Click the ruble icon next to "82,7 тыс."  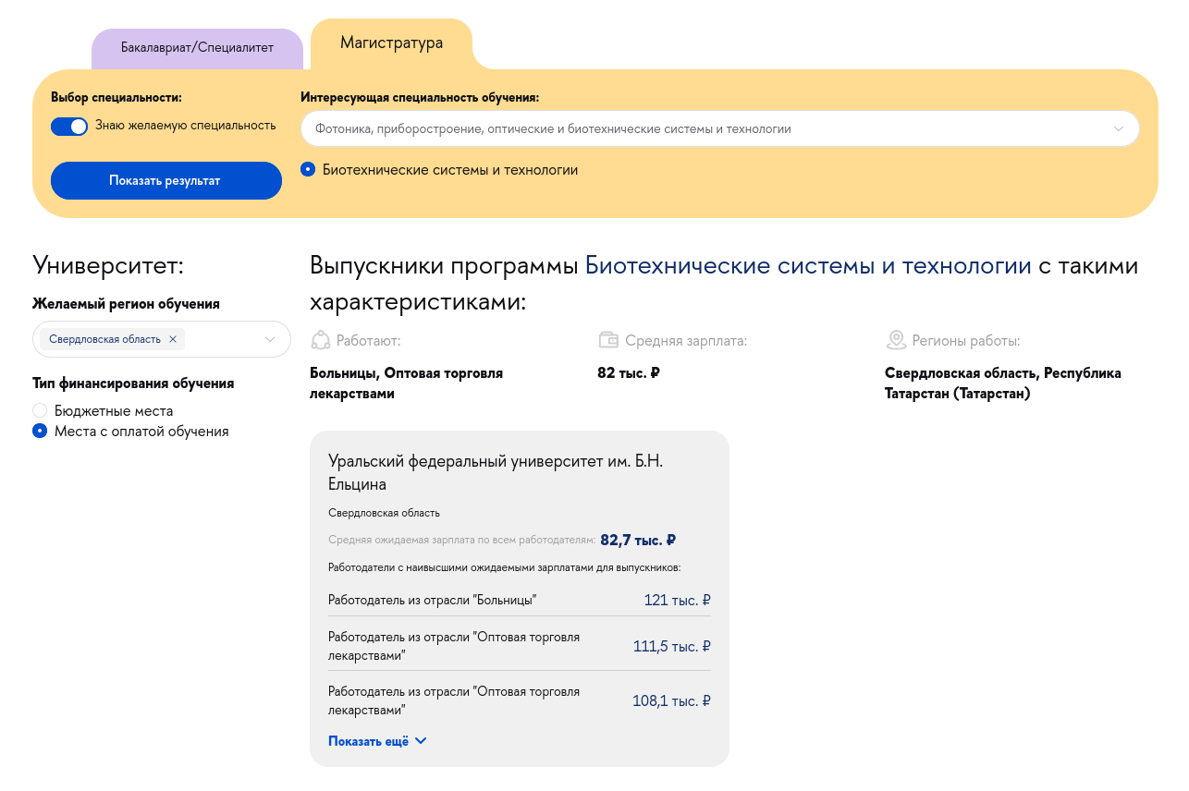click(x=670, y=540)
